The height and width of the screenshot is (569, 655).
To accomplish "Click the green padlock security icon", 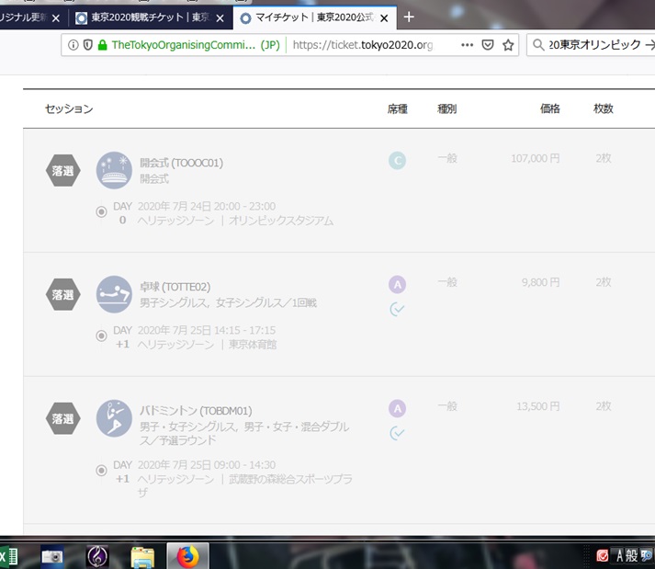I will coord(102,45).
